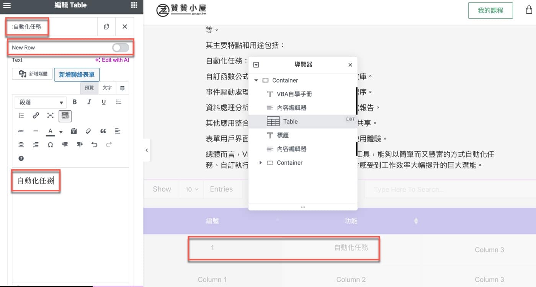The image size is (536, 287).
Task: Collapse the Elementor side panel
Action: tap(147, 150)
